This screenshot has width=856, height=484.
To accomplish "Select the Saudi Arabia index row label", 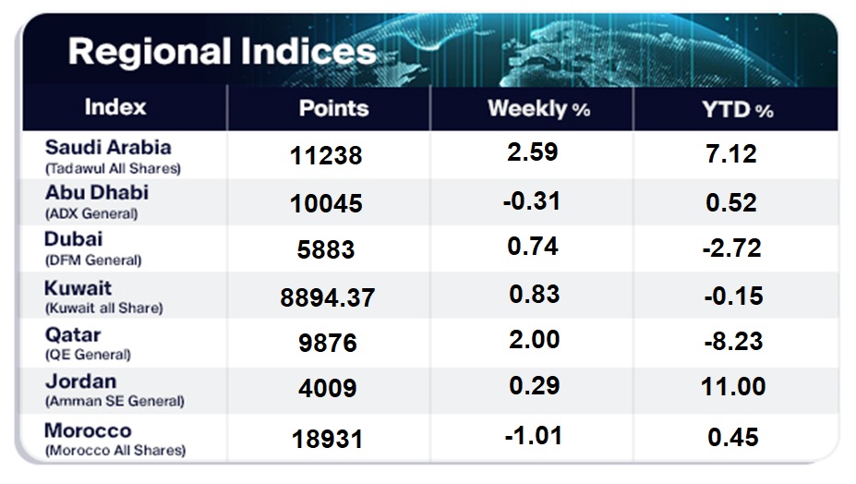I will click(x=113, y=156).
